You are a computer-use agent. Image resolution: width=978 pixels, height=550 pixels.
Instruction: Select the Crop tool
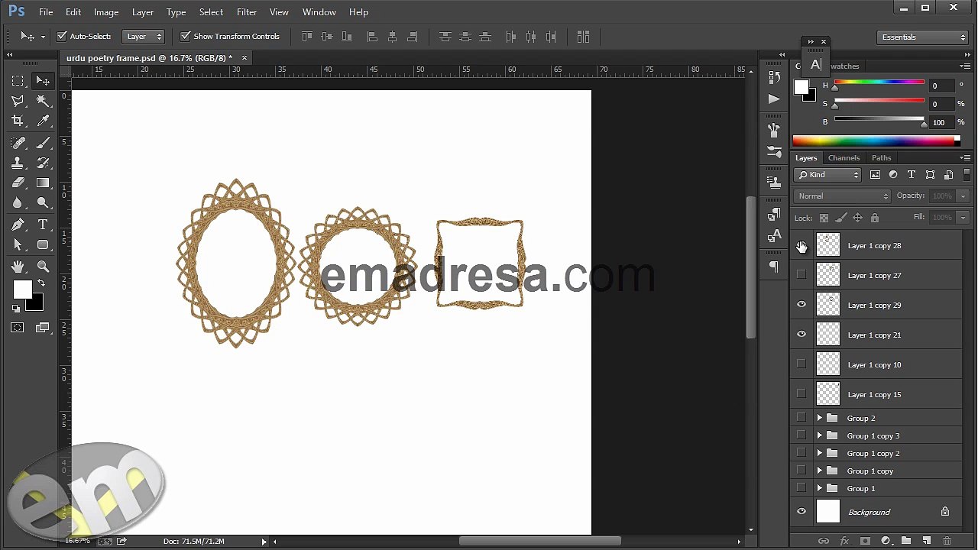(x=18, y=121)
